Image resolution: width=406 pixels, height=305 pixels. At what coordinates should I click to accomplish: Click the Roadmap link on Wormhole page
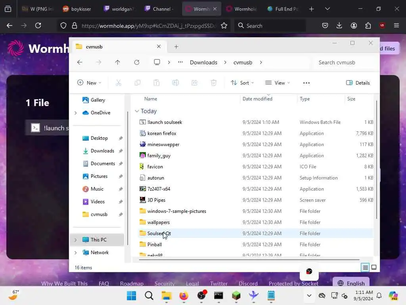click(132, 284)
